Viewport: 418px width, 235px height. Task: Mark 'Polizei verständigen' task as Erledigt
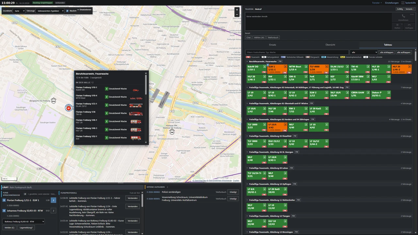233,192
